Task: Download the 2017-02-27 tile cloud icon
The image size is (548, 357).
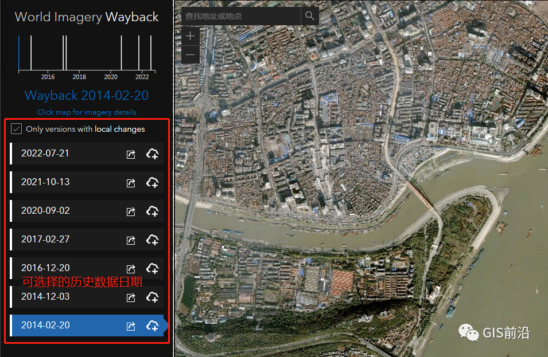Action: [153, 240]
